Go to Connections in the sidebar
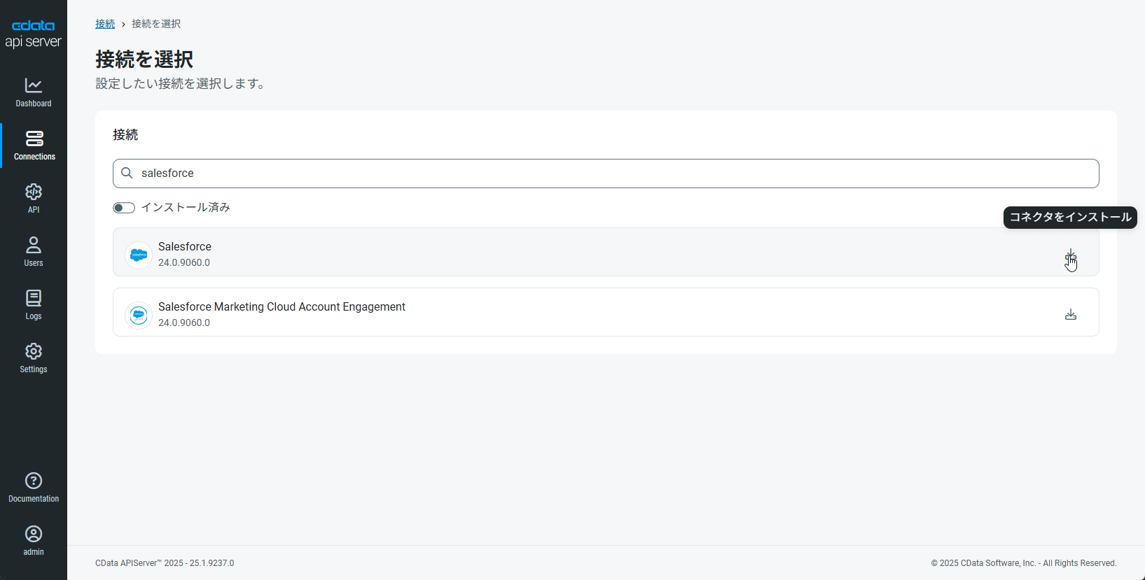The image size is (1145, 580). (34, 146)
